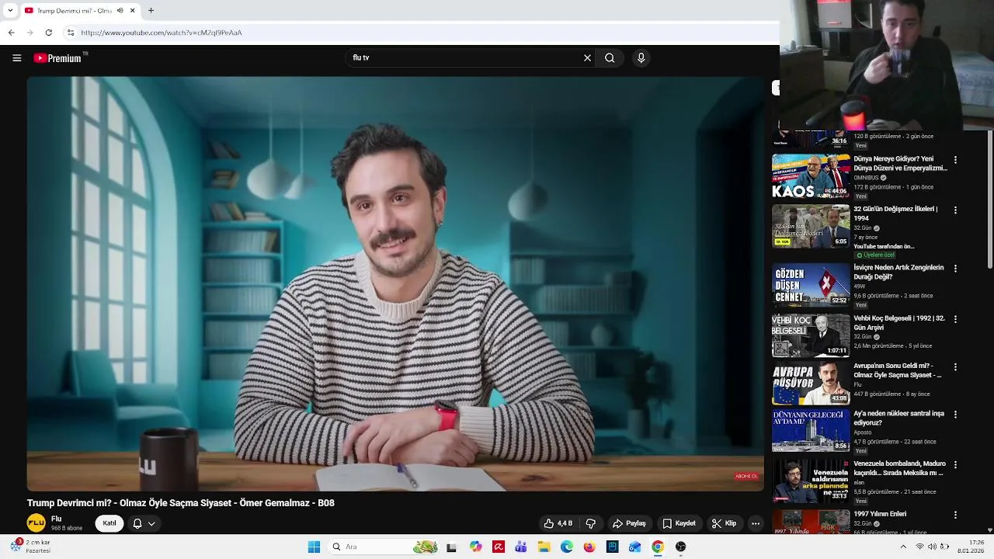The height and width of the screenshot is (559, 994).
Task: Click the 'Üyelere özel' badge
Action: click(875, 255)
